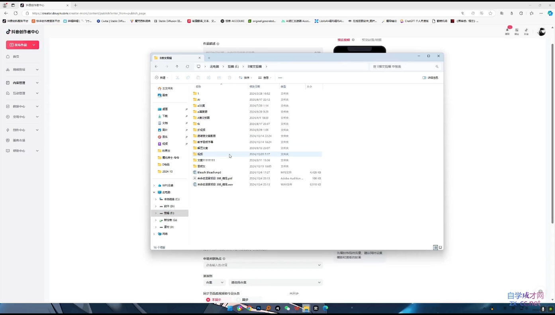The height and width of the screenshot is (315, 555).
Task: Go back in the File Explorer window
Action: pos(156,66)
